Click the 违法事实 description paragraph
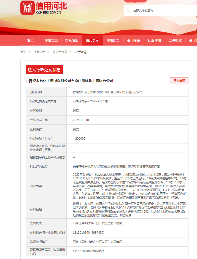The image size is (197, 259). (129, 186)
